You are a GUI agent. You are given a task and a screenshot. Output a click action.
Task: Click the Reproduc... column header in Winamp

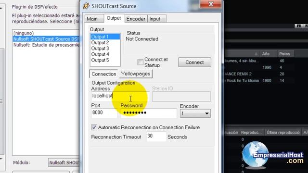pyautogui.click(x=252, y=133)
